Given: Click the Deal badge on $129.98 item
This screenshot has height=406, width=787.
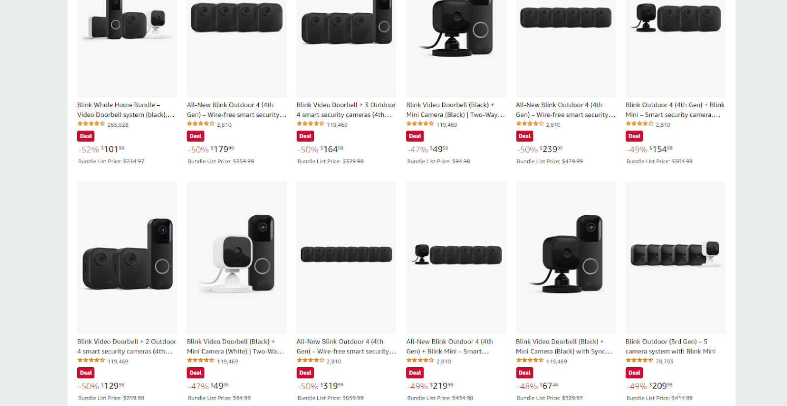Looking at the screenshot, I should tap(86, 373).
